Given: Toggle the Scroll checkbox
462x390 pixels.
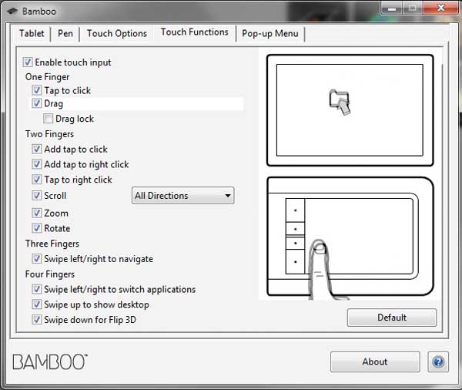Looking at the screenshot, I should click(36, 195).
